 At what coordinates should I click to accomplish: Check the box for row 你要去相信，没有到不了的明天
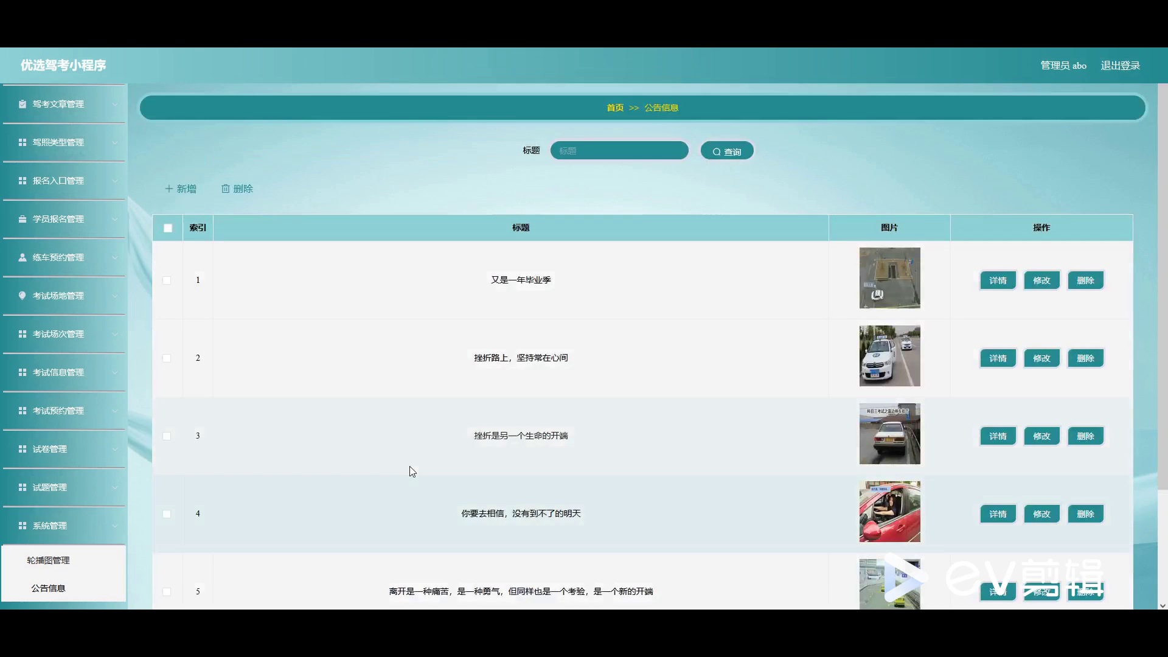[167, 514]
